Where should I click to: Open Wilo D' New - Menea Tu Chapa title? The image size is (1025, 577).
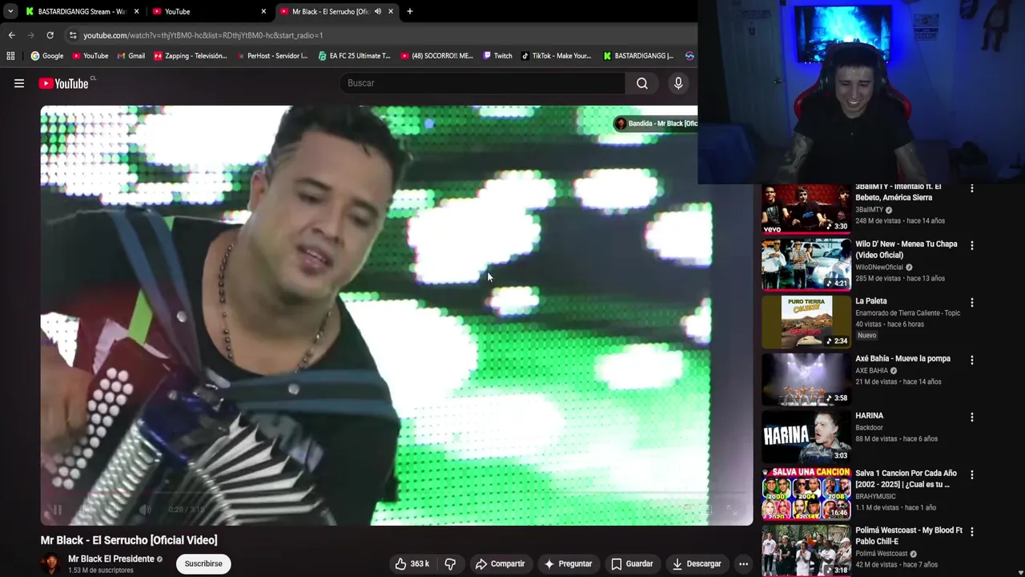click(x=906, y=249)
